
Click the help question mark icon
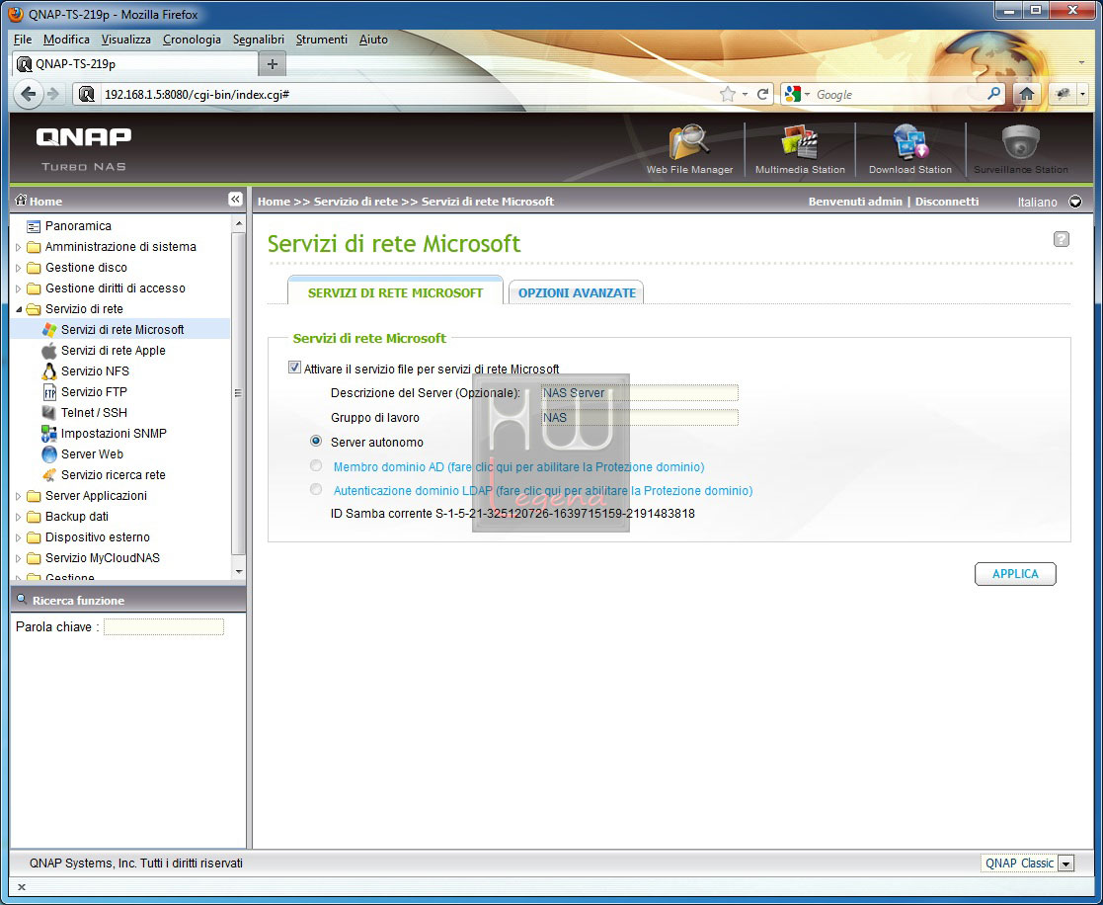pyautogui.click(x=1061, y=239)
